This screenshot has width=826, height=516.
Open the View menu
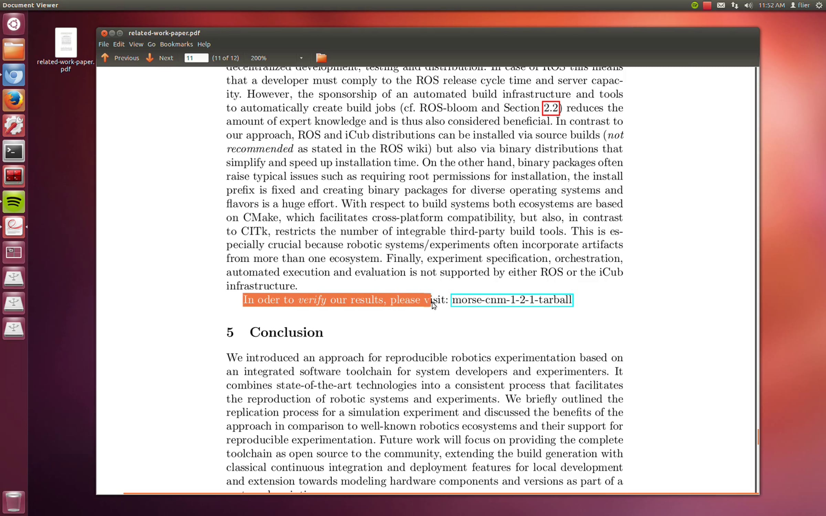pyautogui.click(x=136, y=44)
